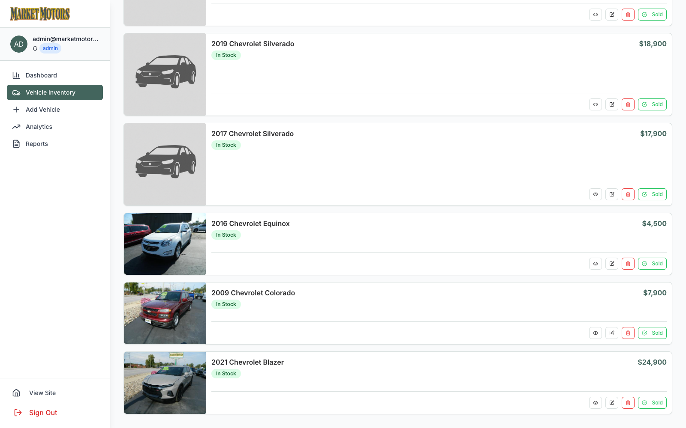The width and height of the screenshot is (686, 428).
Task: Open the Reports section
Action: coord(55,144)
